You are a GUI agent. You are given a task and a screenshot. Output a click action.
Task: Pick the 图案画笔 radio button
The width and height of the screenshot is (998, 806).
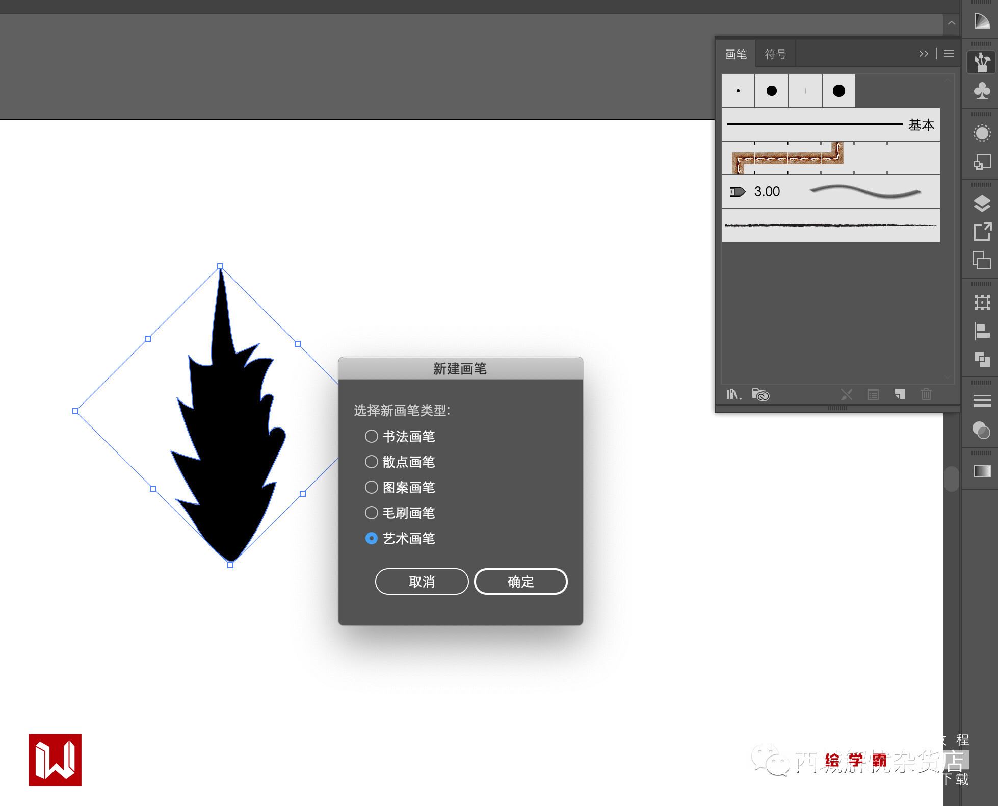(x=372, y=487)
